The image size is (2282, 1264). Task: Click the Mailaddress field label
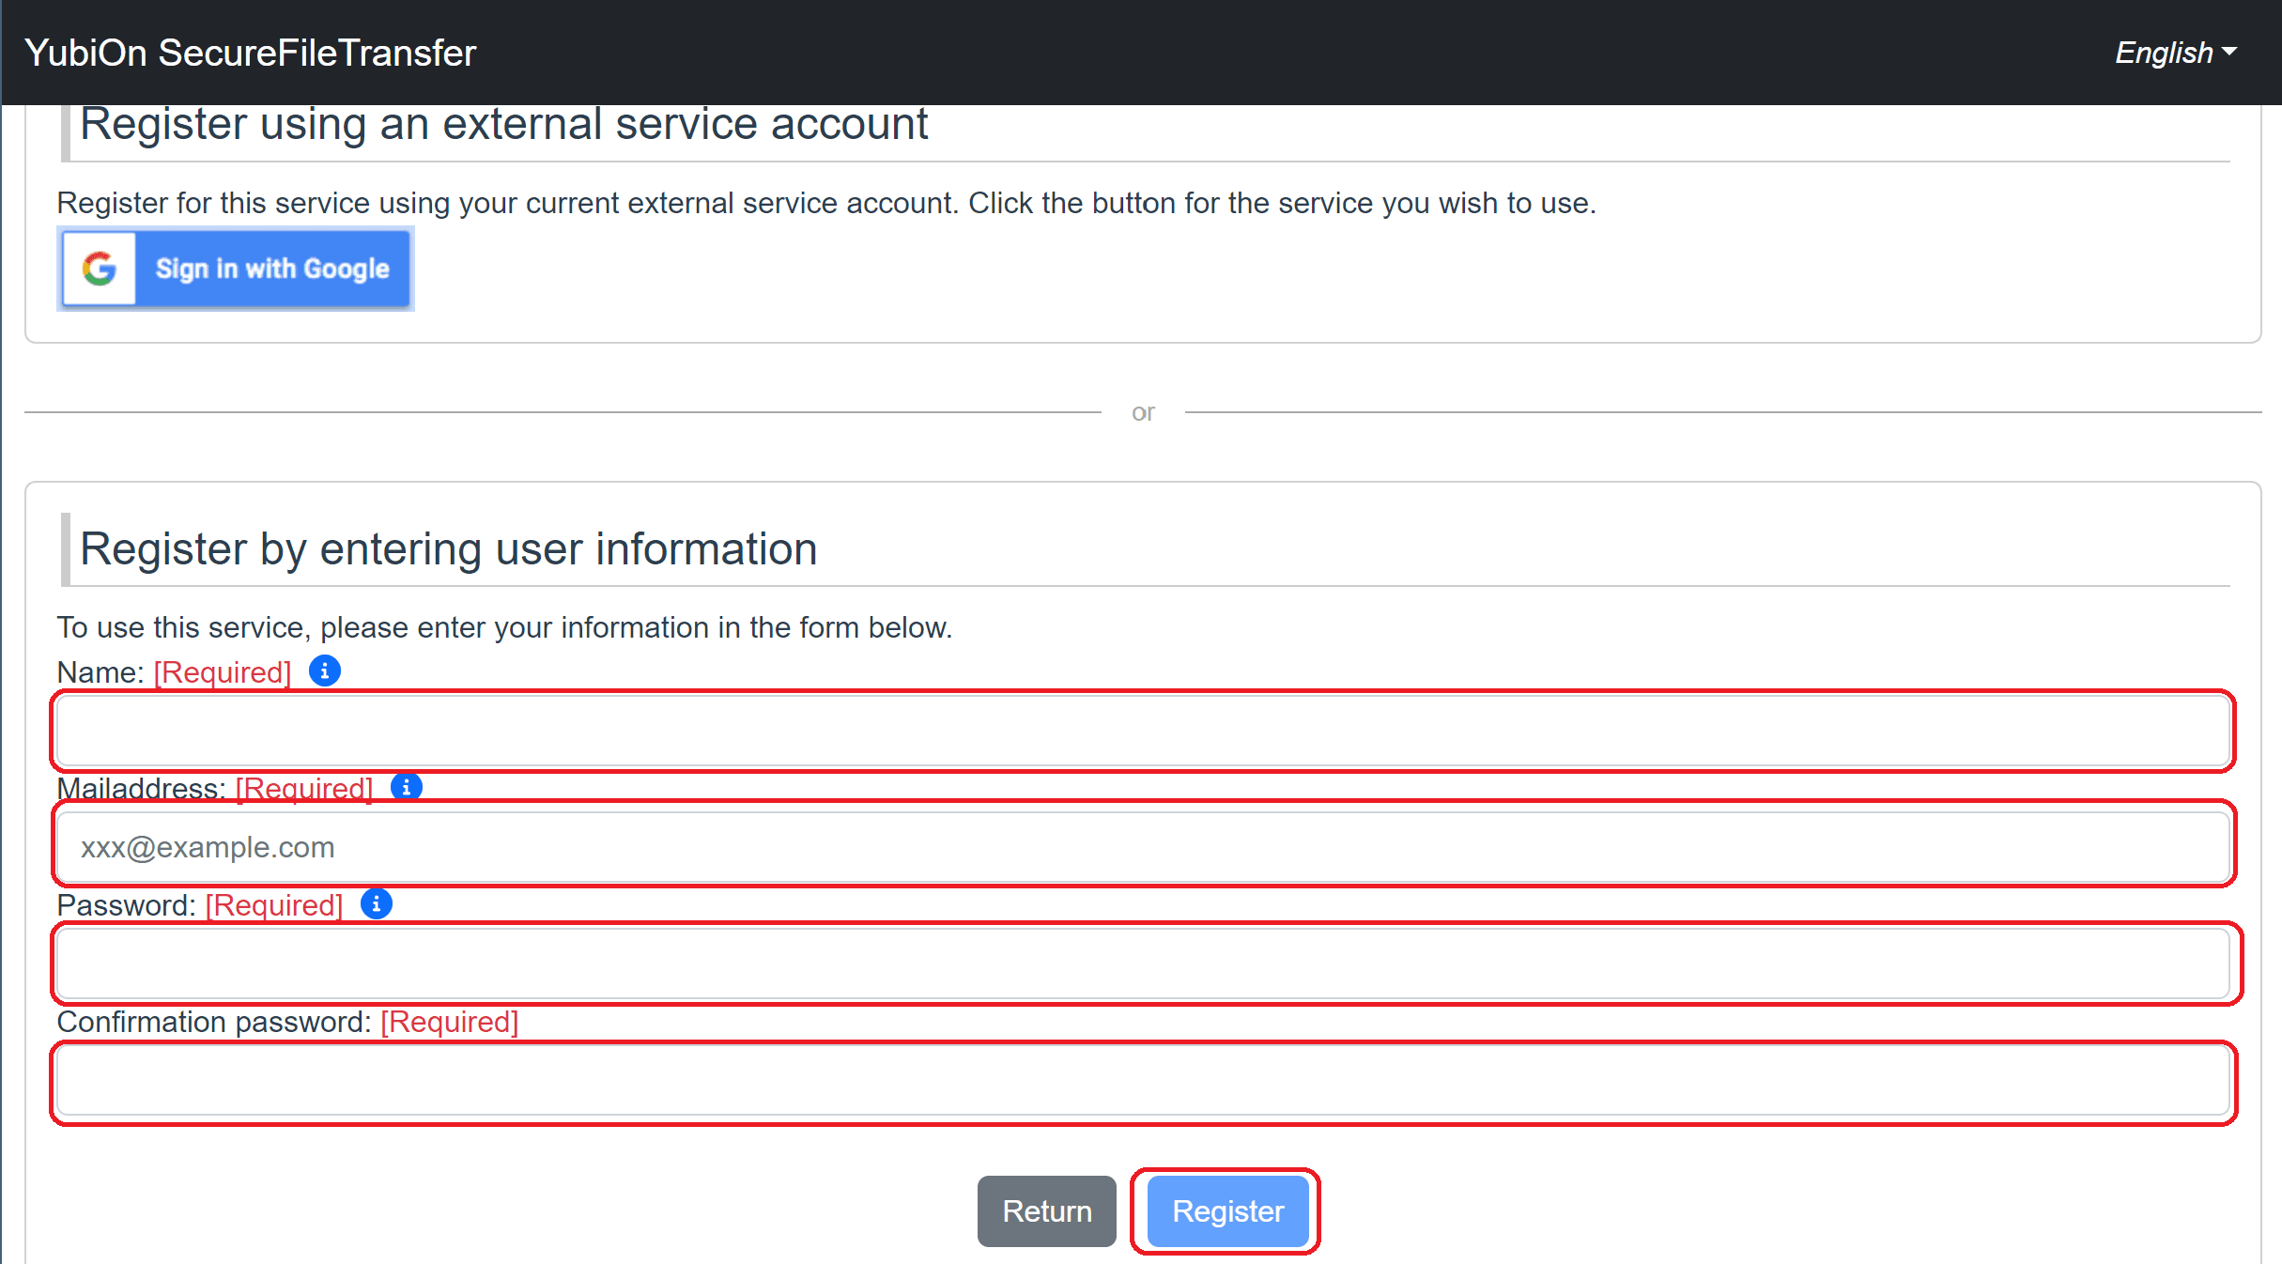[x=141, y=789]
